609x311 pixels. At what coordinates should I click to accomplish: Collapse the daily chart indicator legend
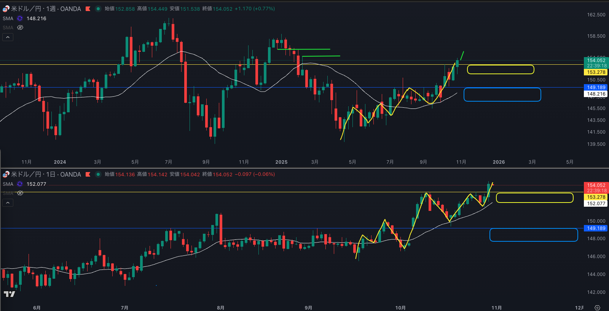point(8,203)
